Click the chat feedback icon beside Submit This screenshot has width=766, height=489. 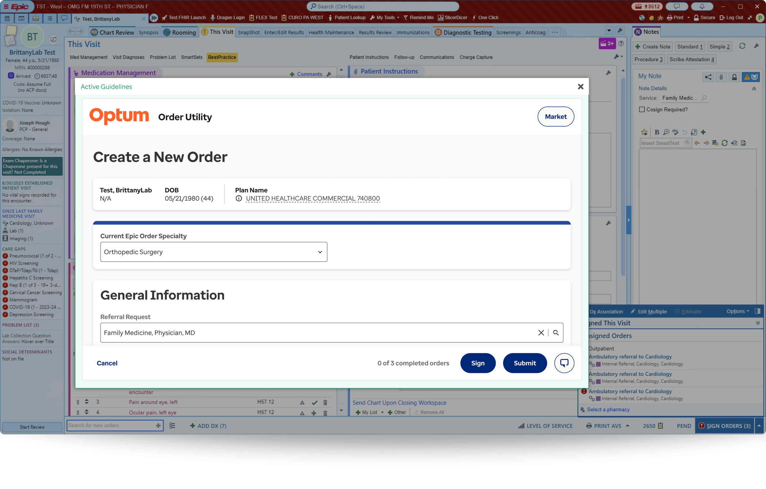tap(564, 363)
